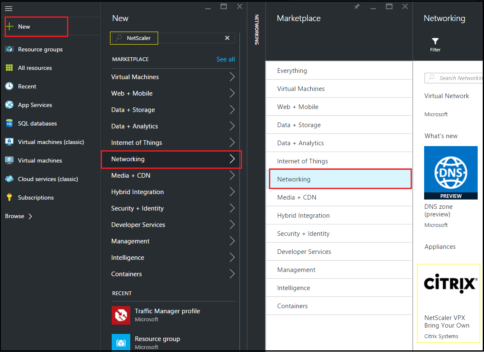Click the Virtual machines monitor icon
The image size is (484, 352).
point(9,160)
